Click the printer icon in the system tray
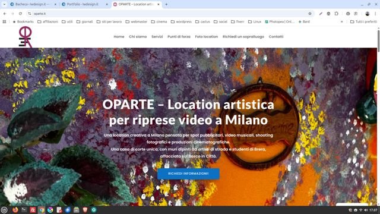The width and height of the screenshot is (380, 214). tap(356, 210)
